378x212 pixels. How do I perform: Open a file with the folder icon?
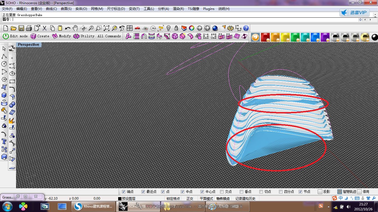tap(13, 28)
